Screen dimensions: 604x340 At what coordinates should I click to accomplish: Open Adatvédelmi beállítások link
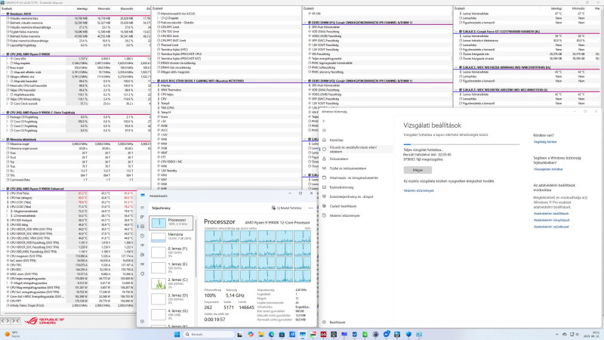551,214
